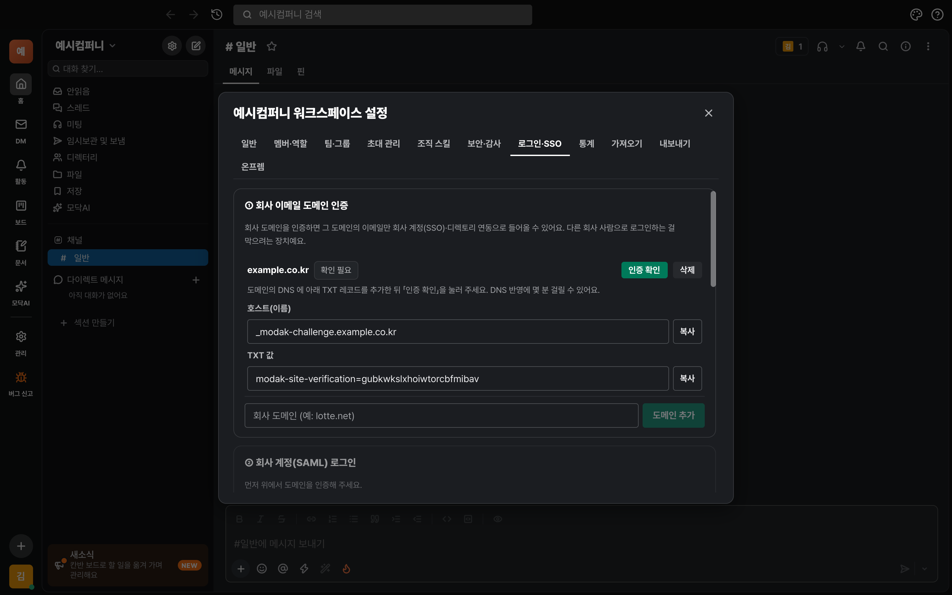Open channel more options menu
Image resolution: width=952 pixels, height=595 pixels.
coord(928,46)
